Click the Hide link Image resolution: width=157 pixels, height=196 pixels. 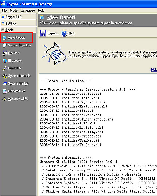[x=154, y=70]
